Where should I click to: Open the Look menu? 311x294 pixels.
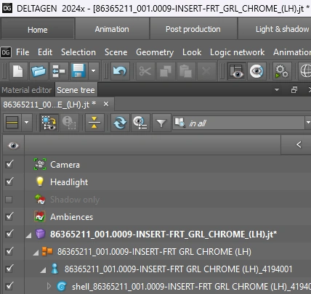[192, 52]
